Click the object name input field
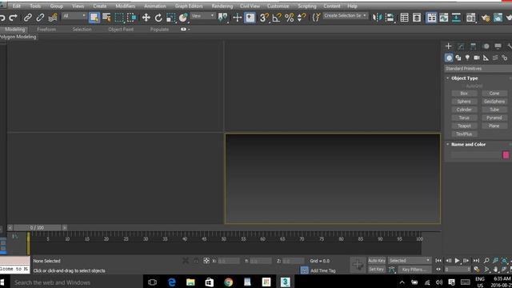512x288 pixels. (x=475, y=154)
